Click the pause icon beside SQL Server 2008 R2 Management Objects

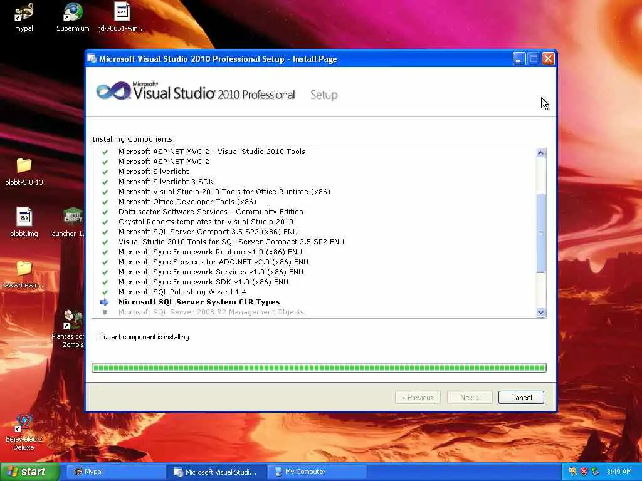105,312
